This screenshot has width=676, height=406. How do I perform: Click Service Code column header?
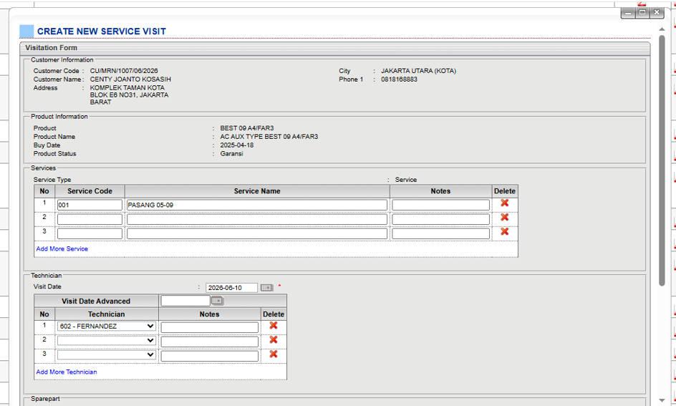pos(90,191)
